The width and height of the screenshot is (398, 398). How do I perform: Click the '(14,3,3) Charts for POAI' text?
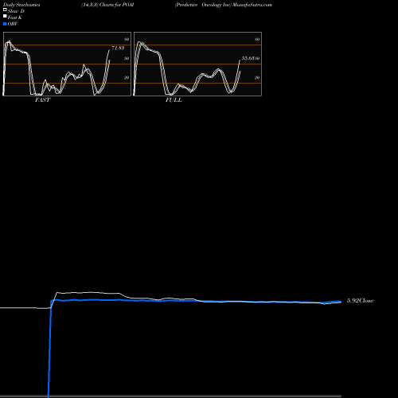(107, 5)
